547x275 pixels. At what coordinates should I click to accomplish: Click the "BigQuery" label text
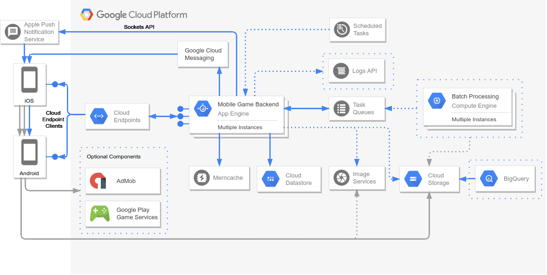pyautogui.click(x=516, y=179)
